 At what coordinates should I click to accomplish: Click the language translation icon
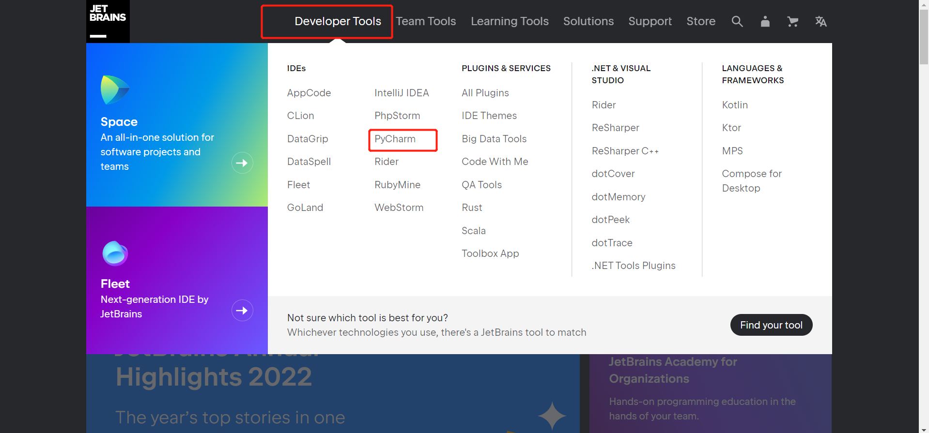[x=821, y=21]
